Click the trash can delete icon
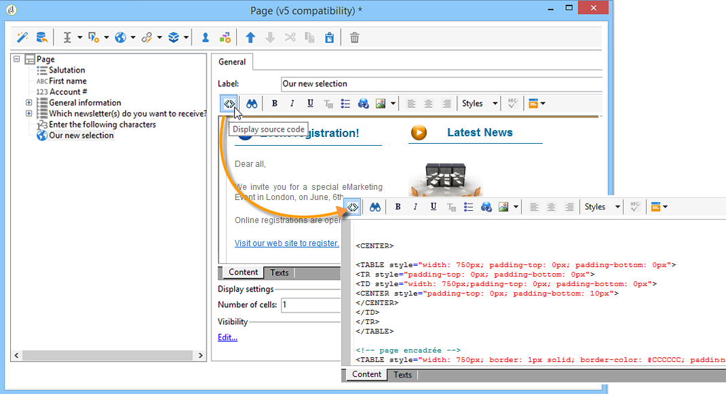 (x=354, y=38)
